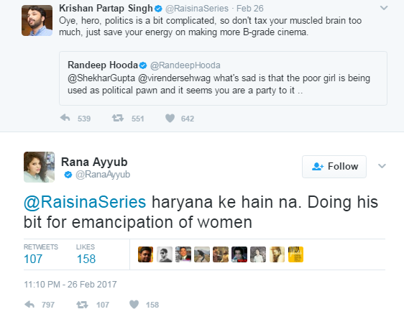Screen dimensions: 404x322
Task: Open the 11:10 PM - 26 Feb 2017 timestamp
Action: tap(70, 285)
